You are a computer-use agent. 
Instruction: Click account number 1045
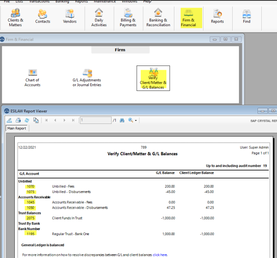click(x=30, y=202)
